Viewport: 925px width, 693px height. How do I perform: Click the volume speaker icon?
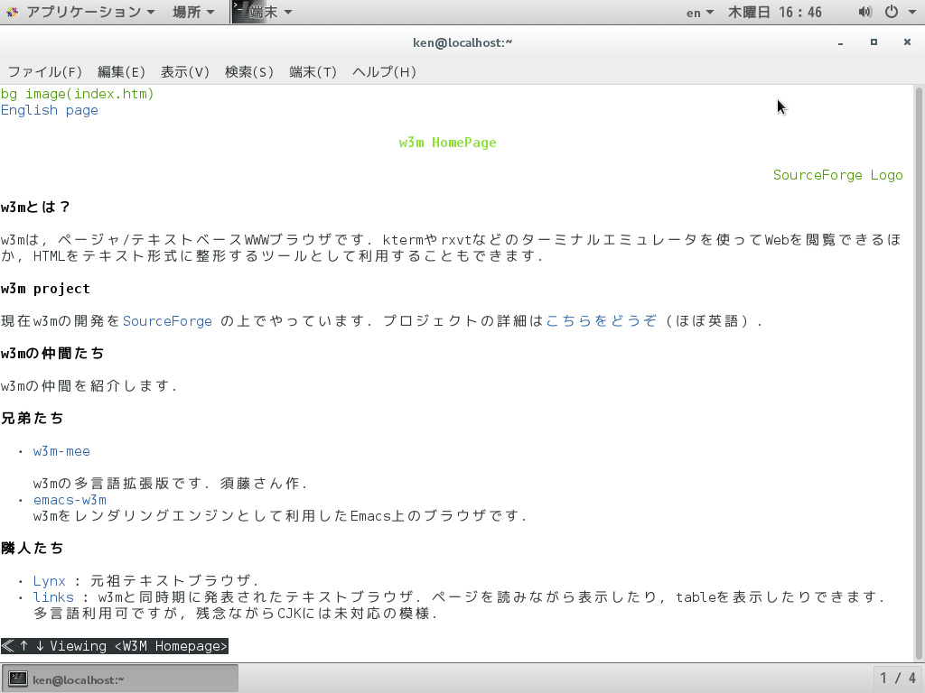864,12
